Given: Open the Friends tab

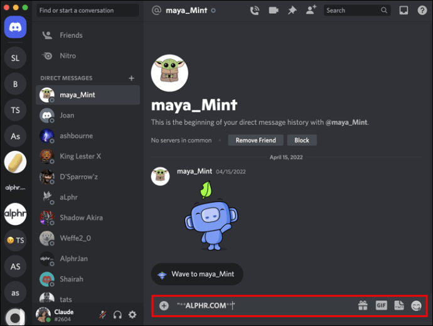Looking at the screenshot, I should (87, 35).
